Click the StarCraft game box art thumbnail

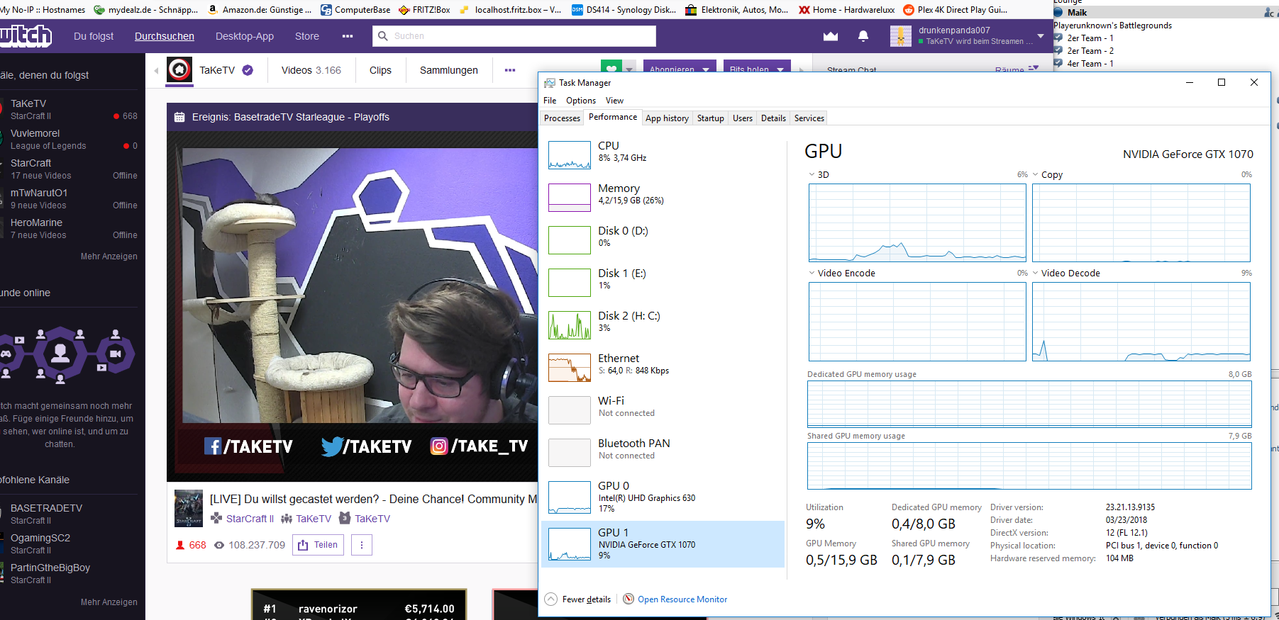[189, 508]
